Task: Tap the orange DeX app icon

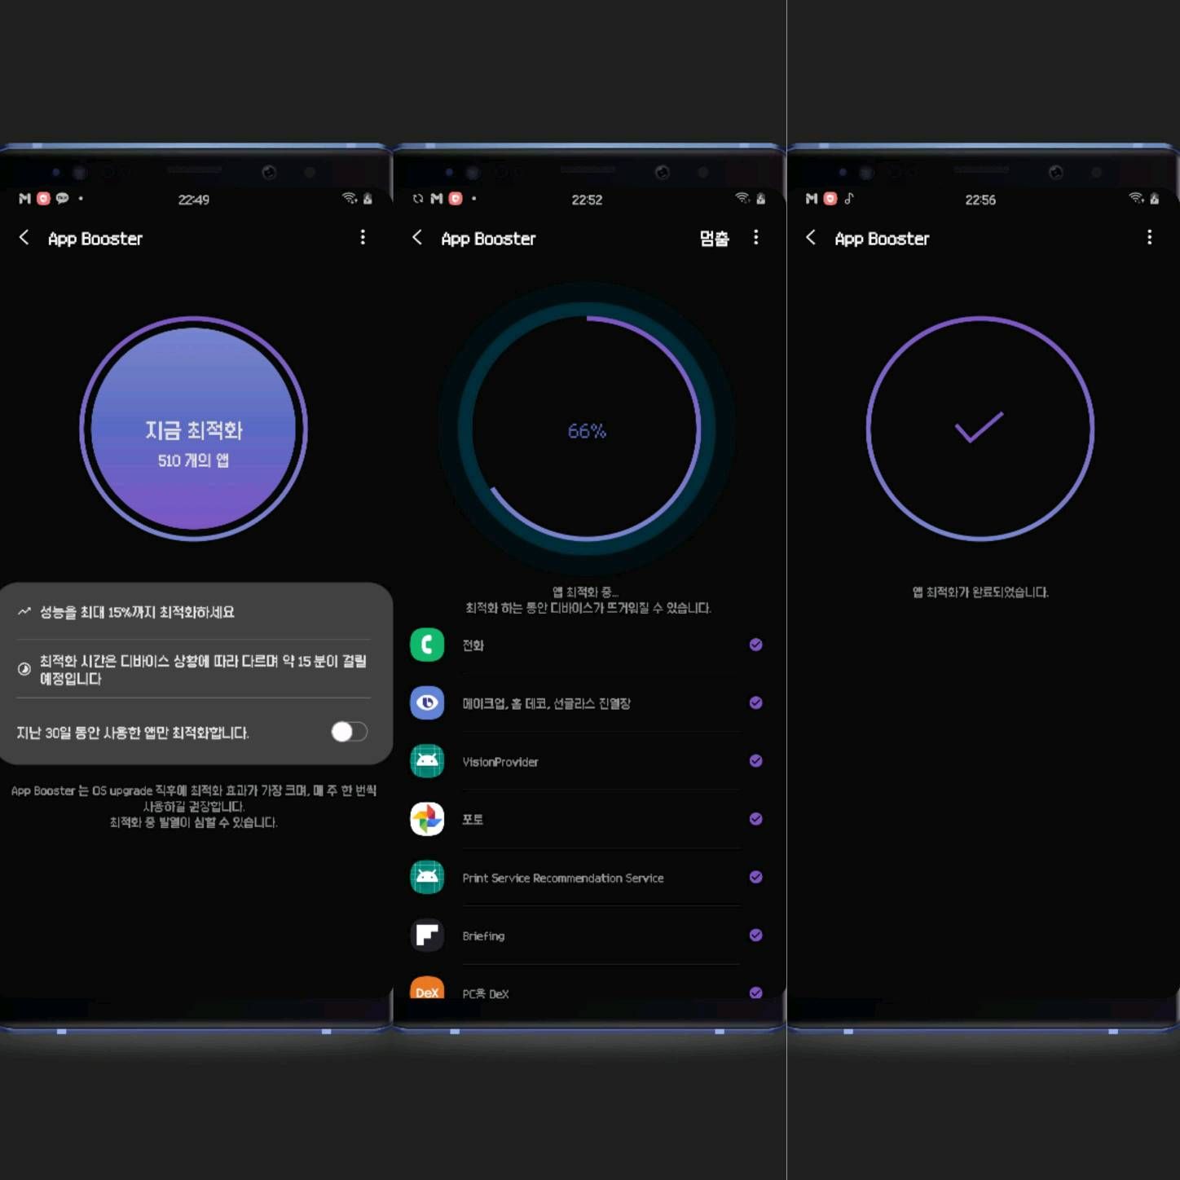Action: [x=427, y=989]
